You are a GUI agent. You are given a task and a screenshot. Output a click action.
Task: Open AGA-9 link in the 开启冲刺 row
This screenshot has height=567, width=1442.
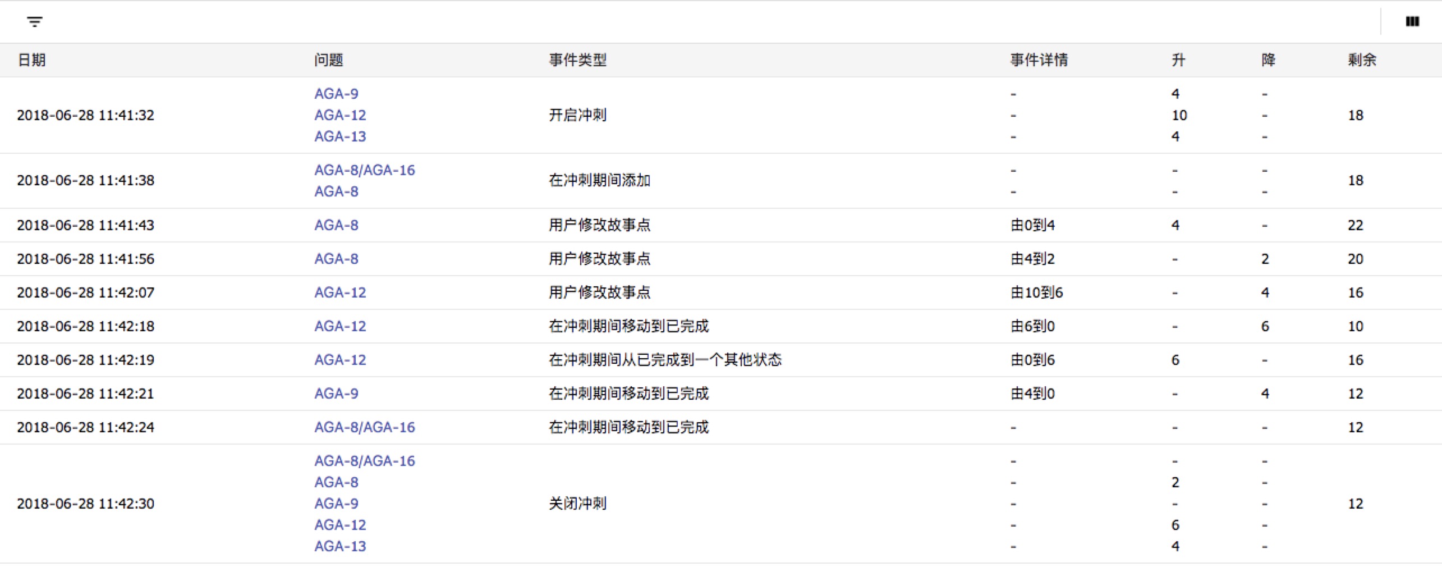tap(336, 94)
